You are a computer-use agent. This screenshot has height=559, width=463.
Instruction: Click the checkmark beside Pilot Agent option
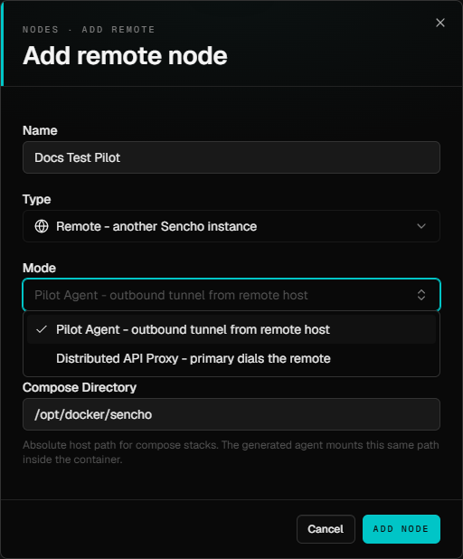[42, 329]
